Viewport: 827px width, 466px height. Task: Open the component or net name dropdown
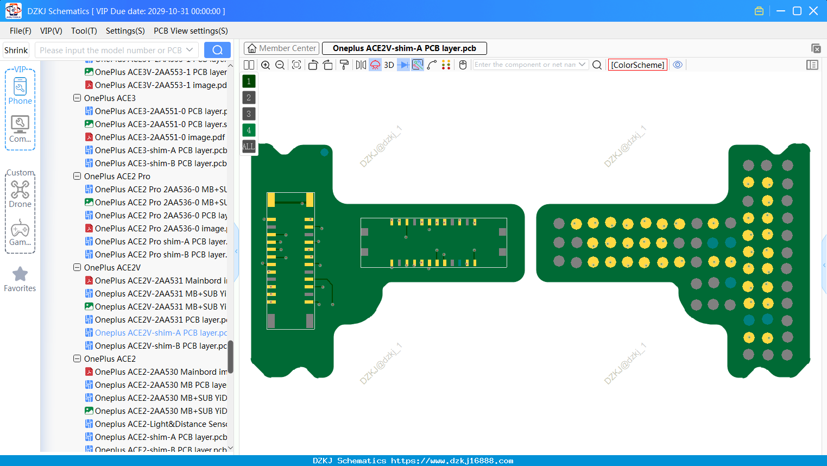pos(582,64)
